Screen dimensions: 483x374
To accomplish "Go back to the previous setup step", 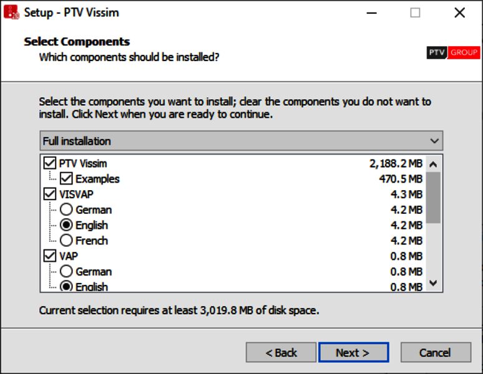I will (x=281, y=352).
